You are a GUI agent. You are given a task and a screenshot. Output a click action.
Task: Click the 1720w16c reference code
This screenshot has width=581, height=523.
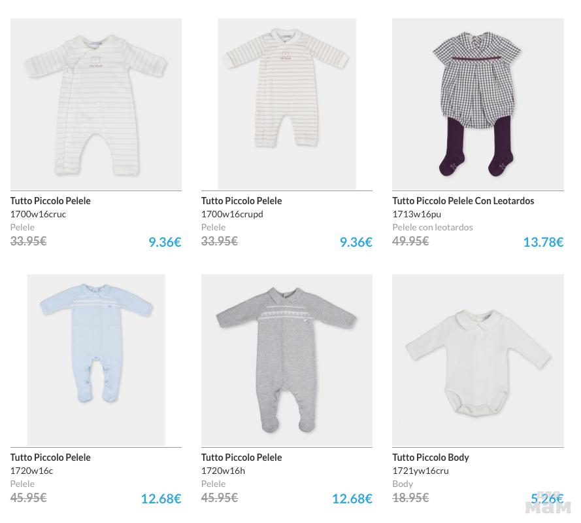click(x=31, y=471)
